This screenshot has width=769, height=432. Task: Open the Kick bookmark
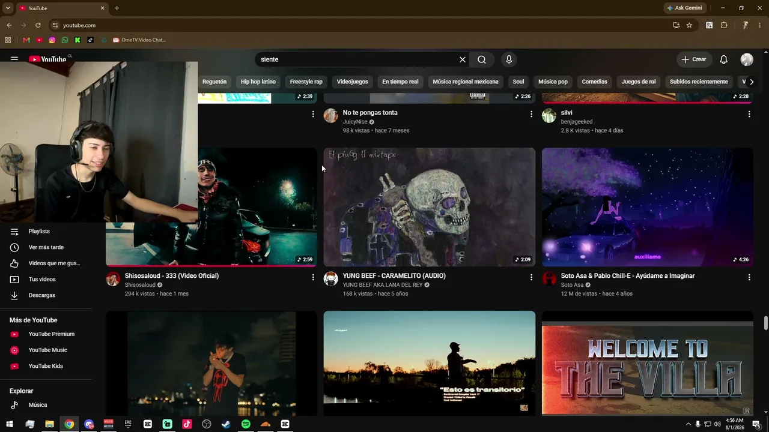(x=78, y=40)
